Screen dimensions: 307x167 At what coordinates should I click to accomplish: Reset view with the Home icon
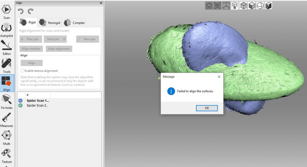209,6
